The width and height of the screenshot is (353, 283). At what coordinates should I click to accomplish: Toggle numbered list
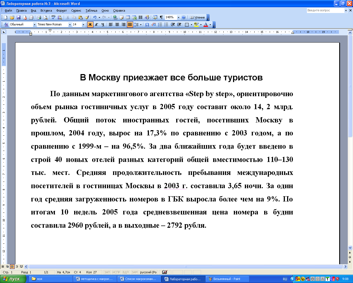pos(160,25)
